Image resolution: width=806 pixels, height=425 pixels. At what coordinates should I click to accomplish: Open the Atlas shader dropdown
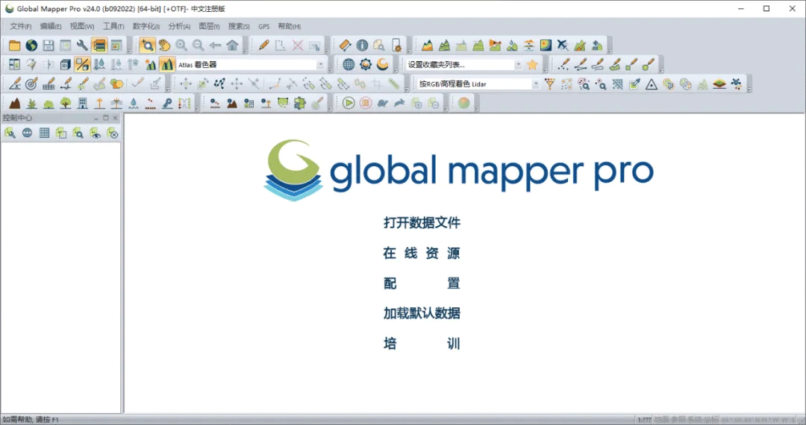320,65
